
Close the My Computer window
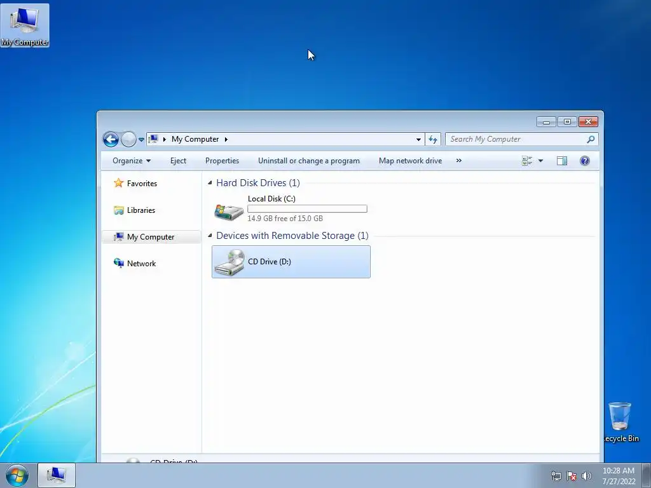588,121
